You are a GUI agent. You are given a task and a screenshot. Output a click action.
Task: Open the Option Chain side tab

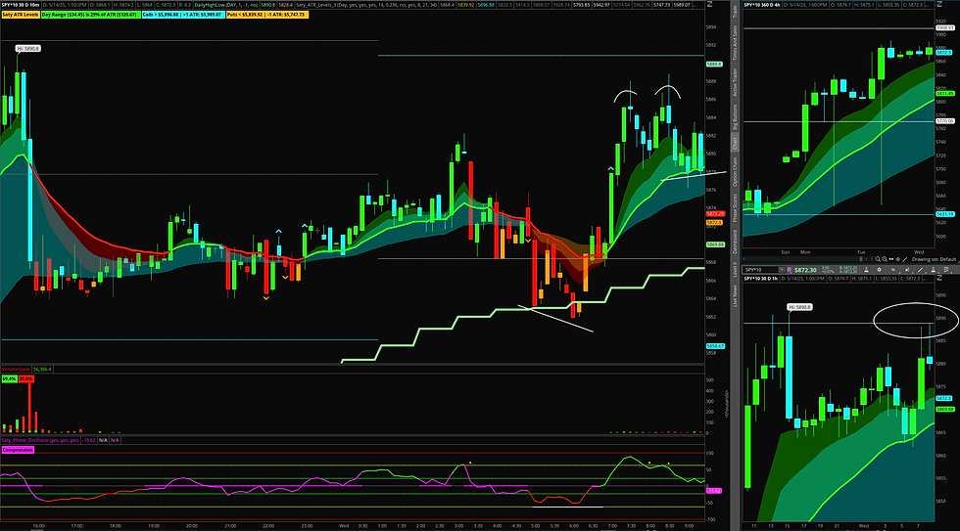pos(735,170)
